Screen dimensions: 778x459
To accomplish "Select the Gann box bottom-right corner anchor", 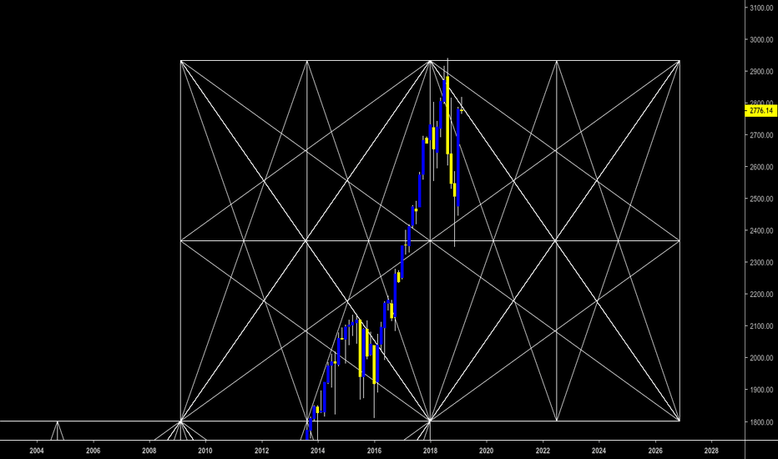I will pyautogui.click(x=679, y=421).
